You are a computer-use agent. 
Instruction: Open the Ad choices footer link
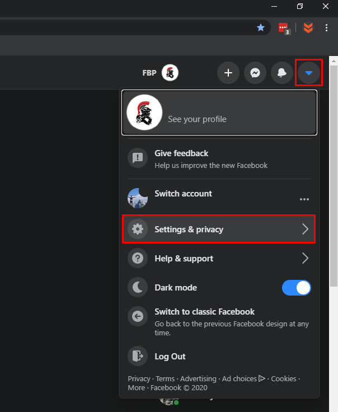pos(243,378)
